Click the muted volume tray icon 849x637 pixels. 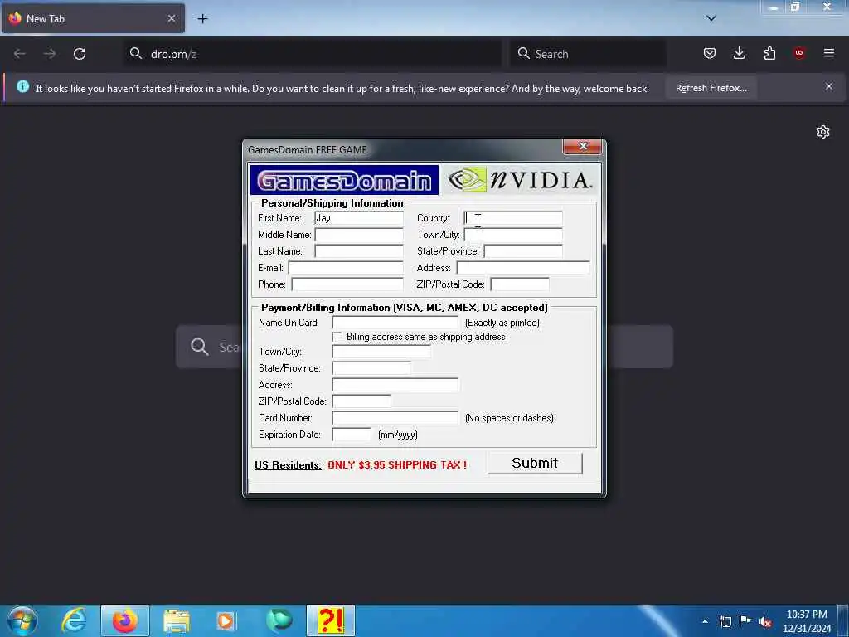click(765, 622)
